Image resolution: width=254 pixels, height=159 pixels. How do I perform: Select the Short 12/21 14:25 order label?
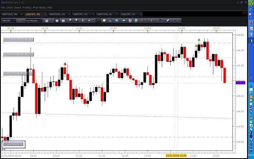point(18,54)
